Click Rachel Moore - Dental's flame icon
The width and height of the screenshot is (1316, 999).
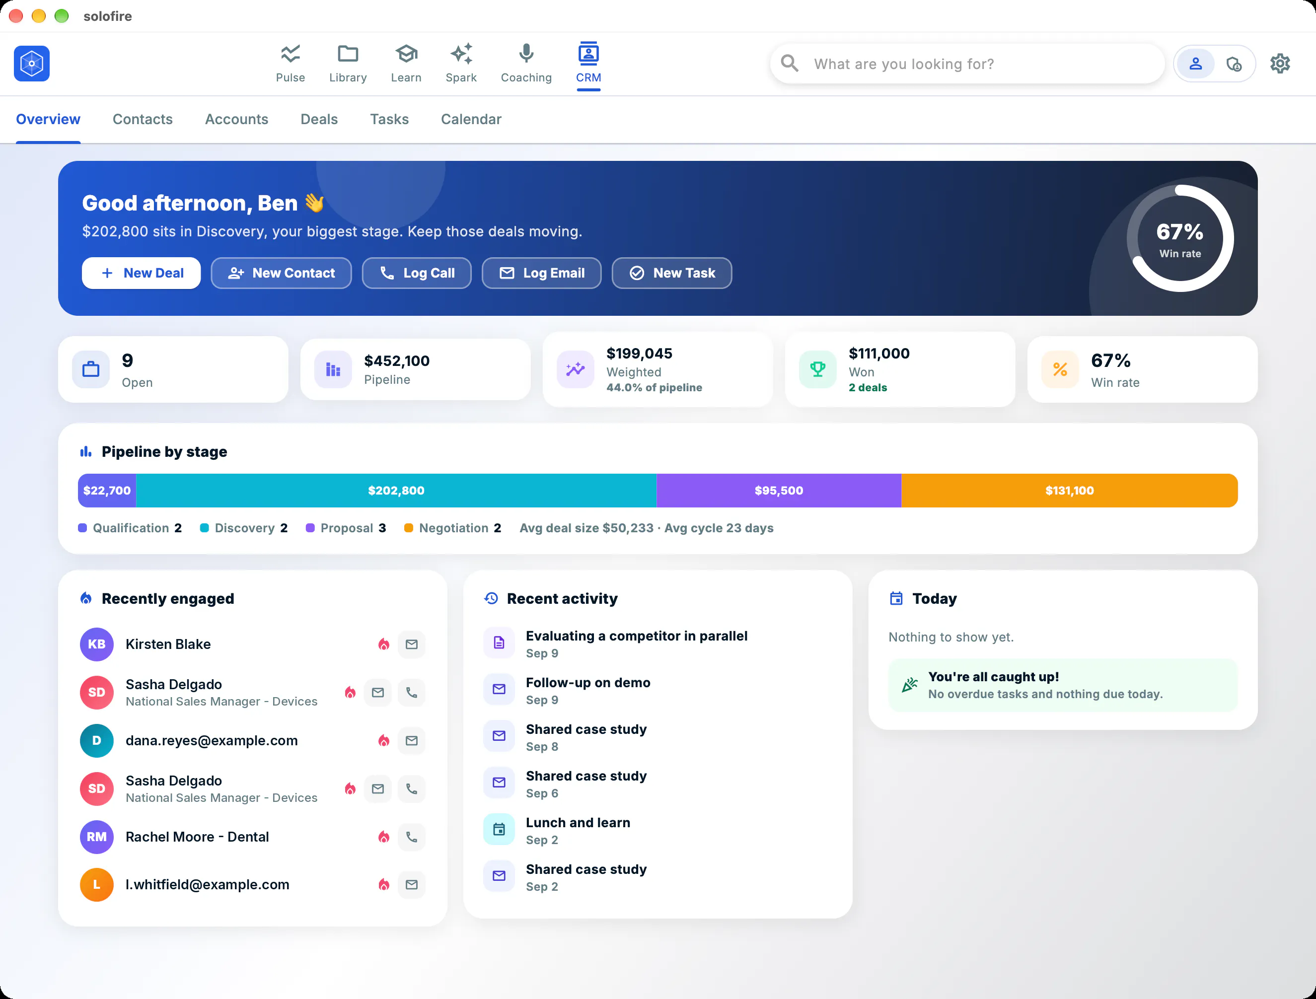coord(384,837)
